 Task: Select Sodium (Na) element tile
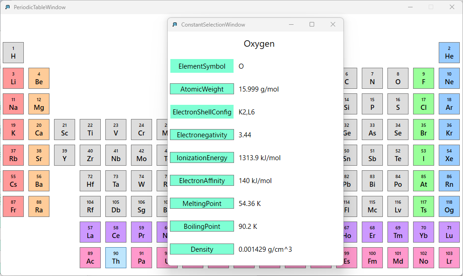click(x=13, y=104)
